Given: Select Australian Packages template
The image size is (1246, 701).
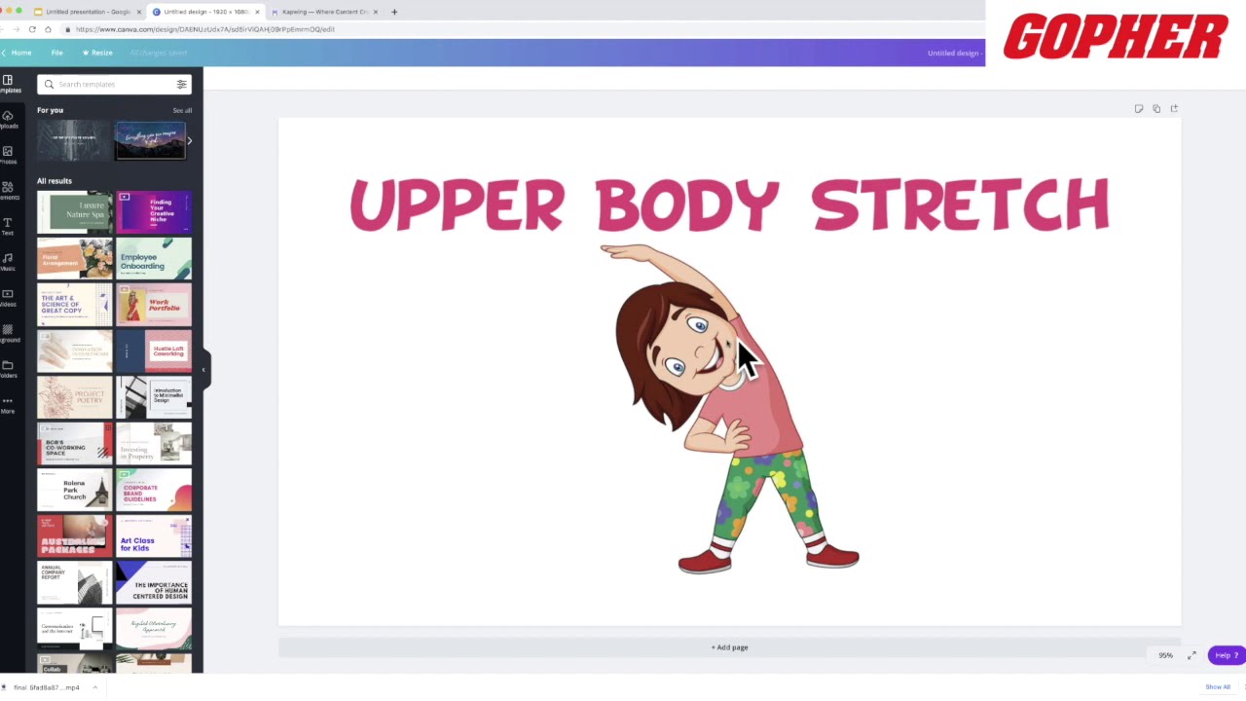Looking at the screenshot, I should tap(75, 536).
